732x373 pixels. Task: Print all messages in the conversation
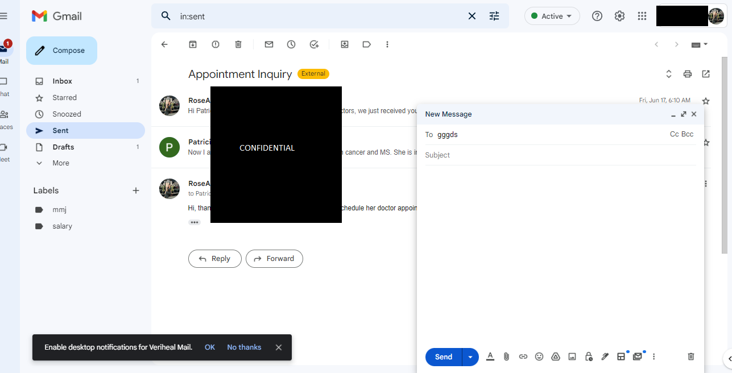click(x=688, y=74)
